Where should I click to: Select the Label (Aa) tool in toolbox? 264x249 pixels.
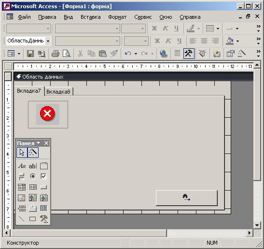point(22,166)
